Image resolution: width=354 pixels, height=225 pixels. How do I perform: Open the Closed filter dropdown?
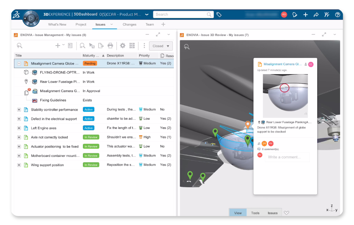click(x=161, y=46)
